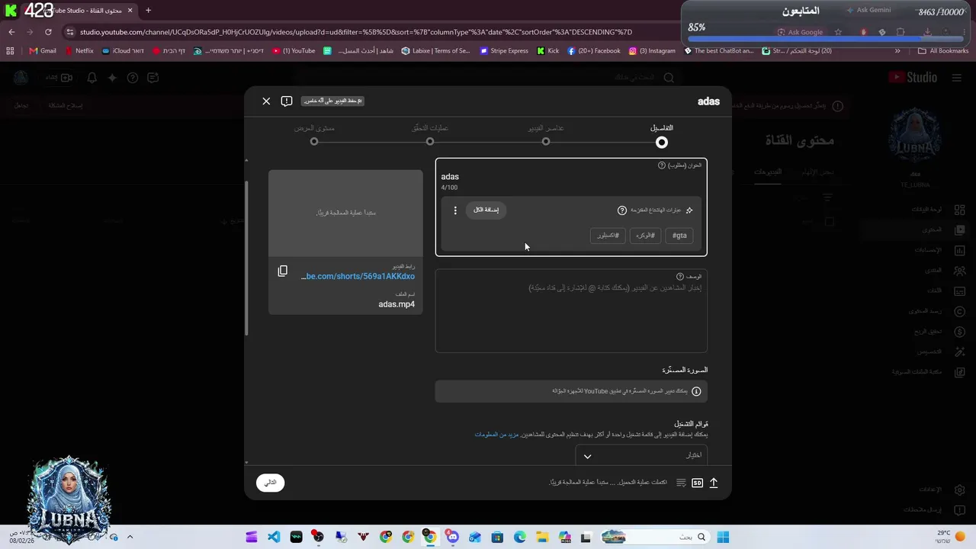This screenshot has height=549, width=976.
Task: Open the Kick bookmark
Action: click(x=548, y=51)
